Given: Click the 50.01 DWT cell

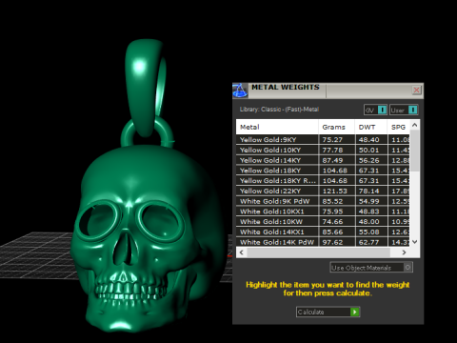Looking at the screenshot, I should click(x=371, y=150).
